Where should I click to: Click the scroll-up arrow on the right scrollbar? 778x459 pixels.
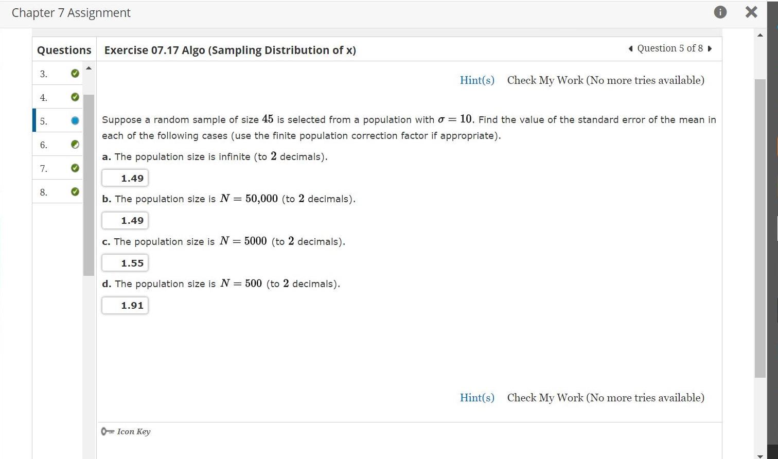pyautogui.click(x=760, y=35)
